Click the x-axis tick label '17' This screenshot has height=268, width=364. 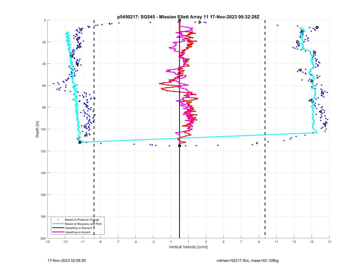[329, 242]
